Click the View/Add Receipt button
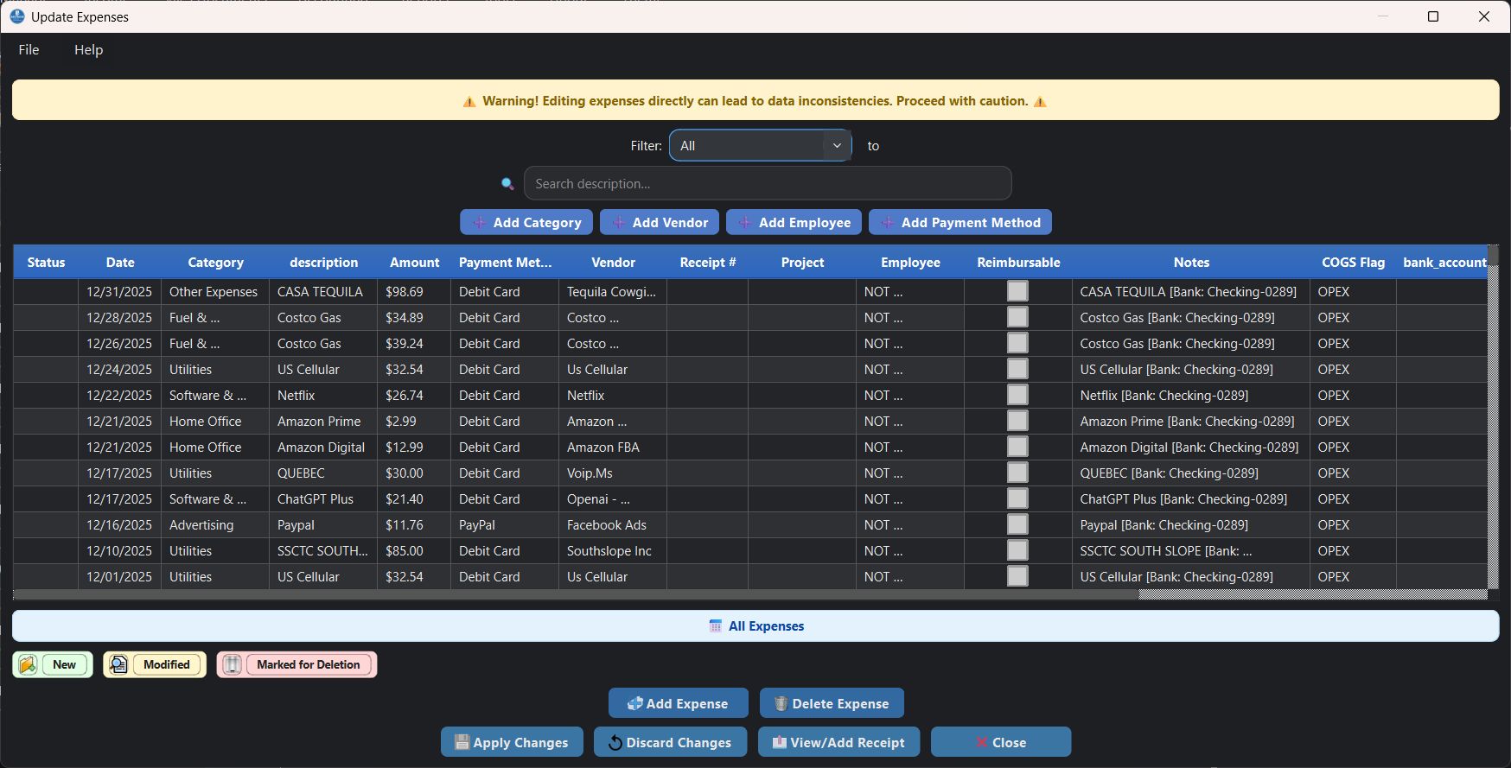Image resolution: width=1511 pixels, height=768 pixels. coord(838,742)
